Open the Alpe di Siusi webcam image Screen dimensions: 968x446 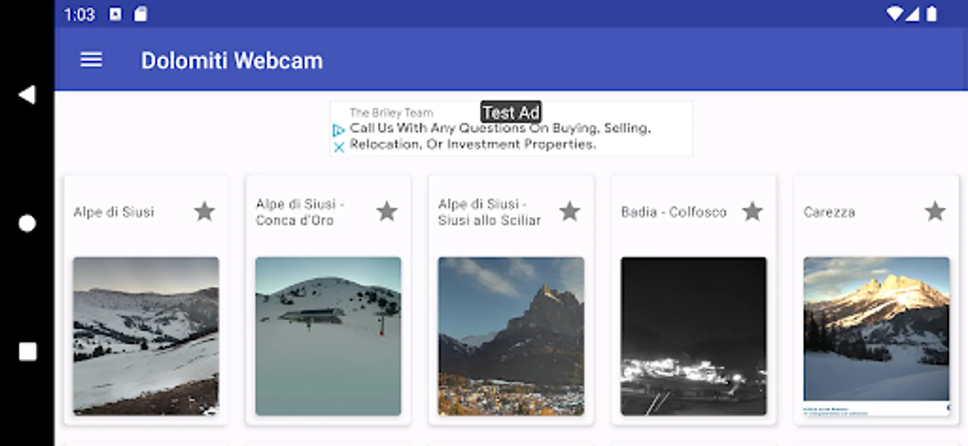[x=146, y=336]
